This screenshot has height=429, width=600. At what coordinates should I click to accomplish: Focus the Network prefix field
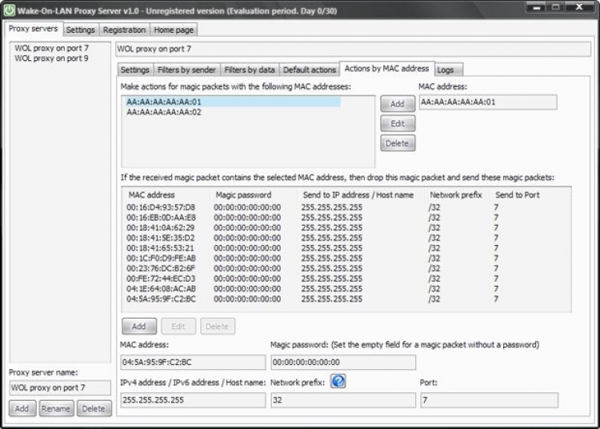pyautogui.click(x=343, y=400)
